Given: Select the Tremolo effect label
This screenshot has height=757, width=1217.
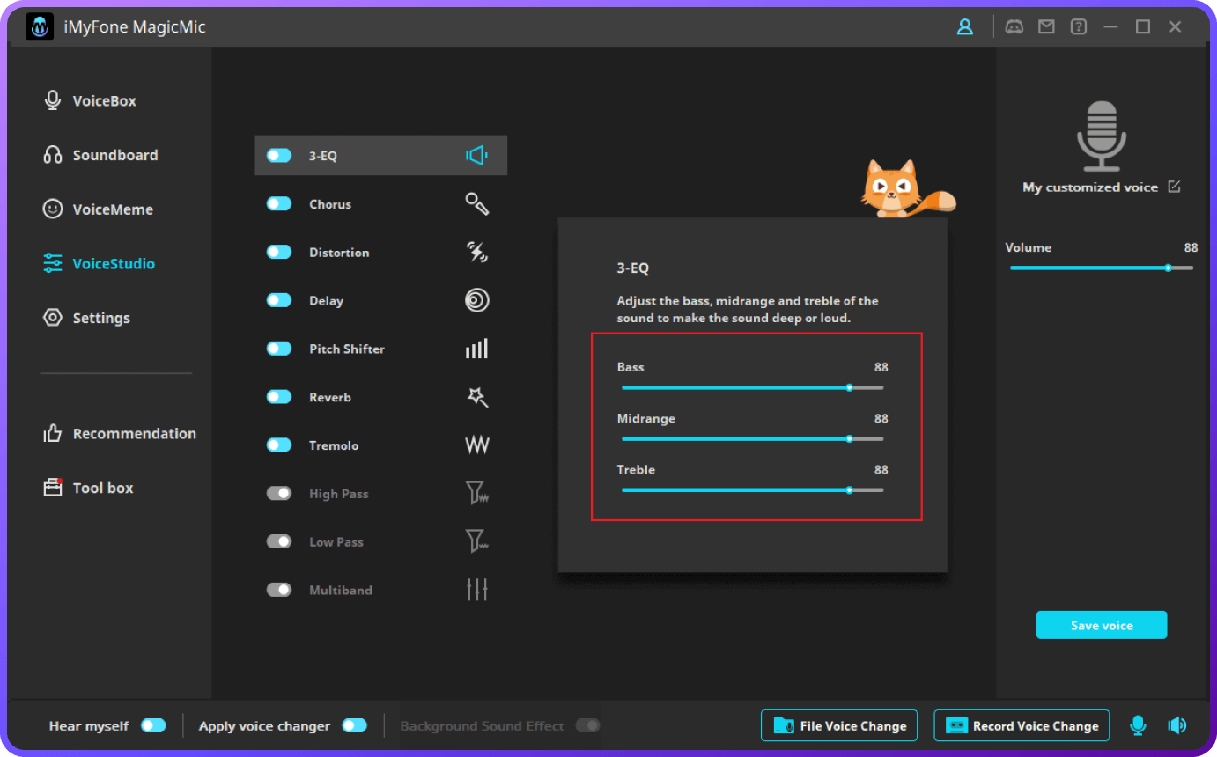Looking at the screenshot, I should pos(334,445).
